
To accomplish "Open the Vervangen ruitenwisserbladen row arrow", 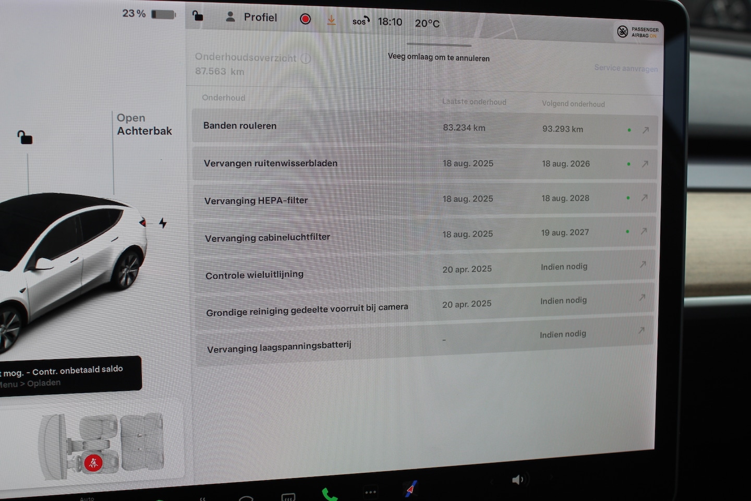I will click(645, 164).
